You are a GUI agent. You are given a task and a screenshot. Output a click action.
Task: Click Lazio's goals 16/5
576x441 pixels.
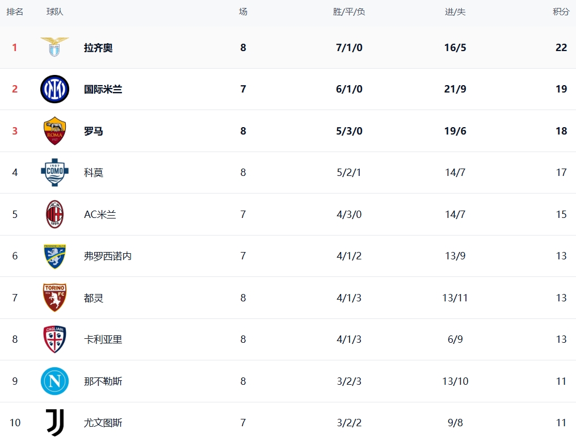[x=455, y=48]
